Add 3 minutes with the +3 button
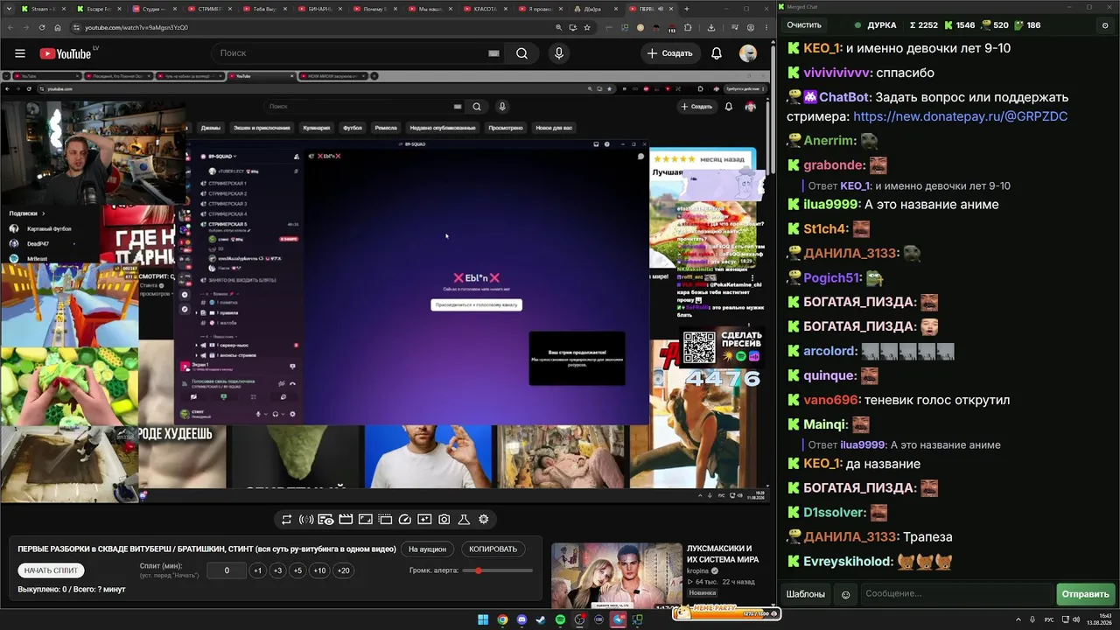This screenshot has height=630, width=1120. click(277, 570)
